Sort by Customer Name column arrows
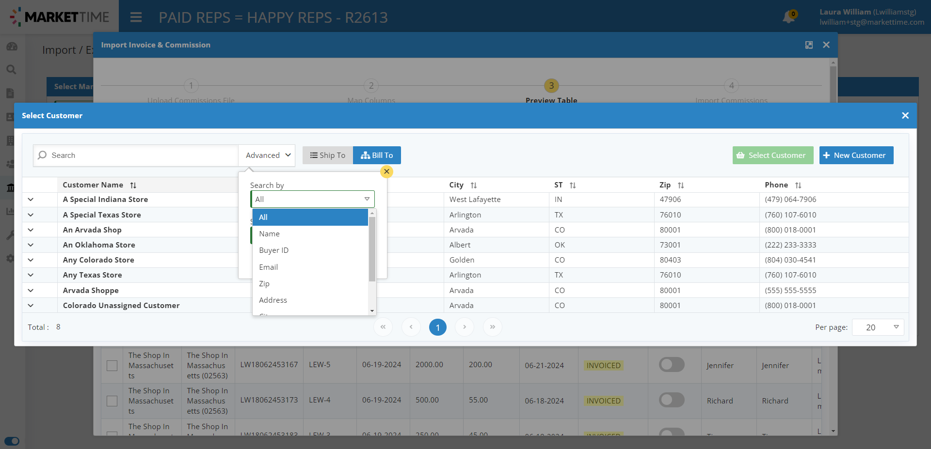The height and width of the screenshot is (449, 931). [133, 185]
